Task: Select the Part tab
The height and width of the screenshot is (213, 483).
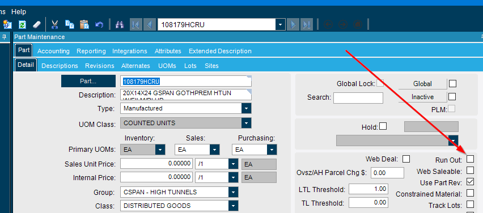Action: [x=24, y=50]
